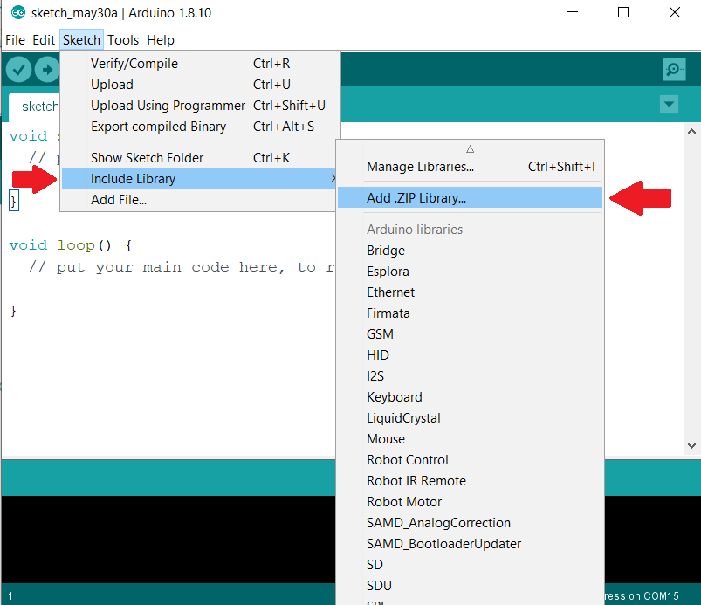Open the Tools menu
The image size is (701, 605).
[123, 40]
